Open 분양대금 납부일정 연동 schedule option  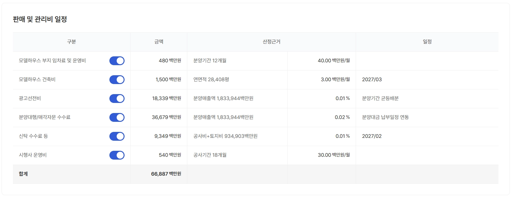pyautogui.click(x=385, y=117)
